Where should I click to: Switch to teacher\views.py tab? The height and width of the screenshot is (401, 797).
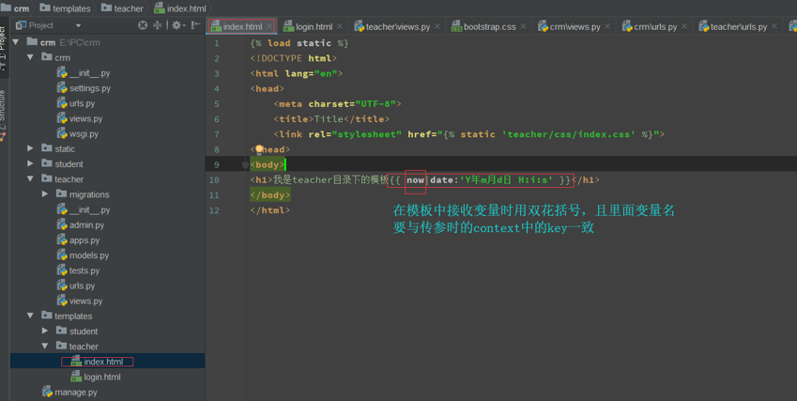click(x=392, y=26)
